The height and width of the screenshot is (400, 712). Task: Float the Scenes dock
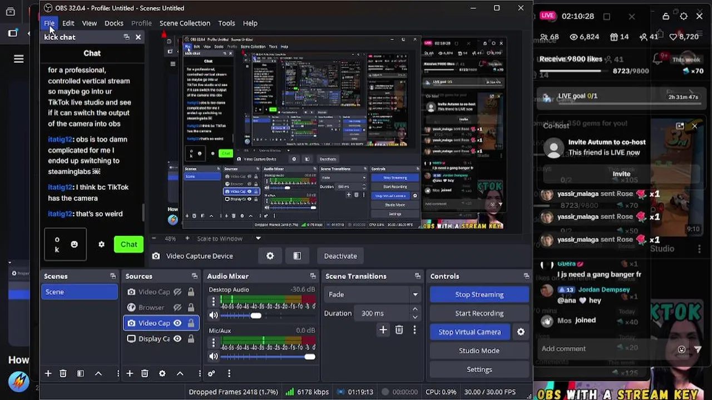click(x=113, y=276)
